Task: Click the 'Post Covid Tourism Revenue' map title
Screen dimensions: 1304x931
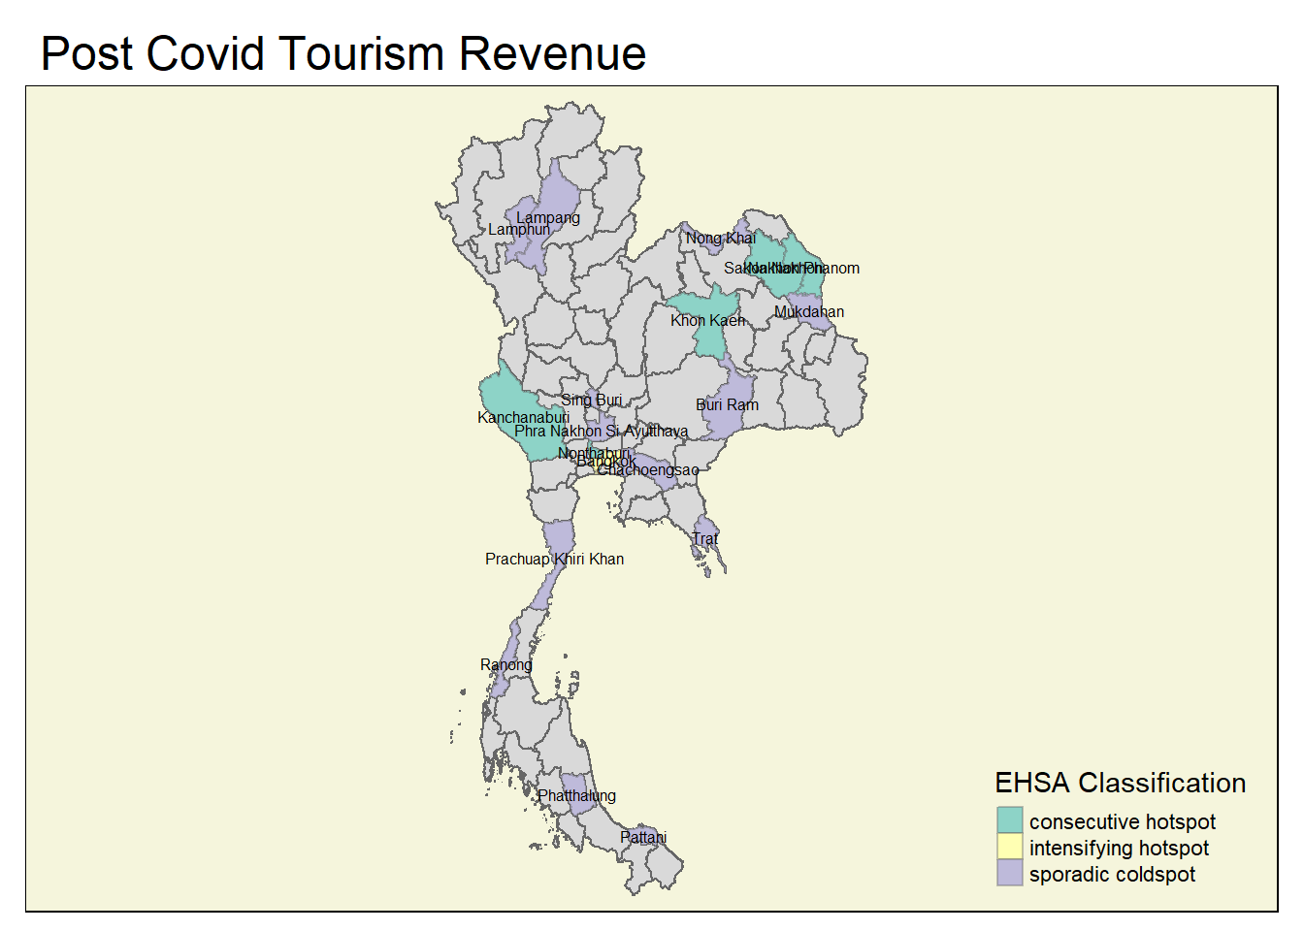Action: coord(343,53)
